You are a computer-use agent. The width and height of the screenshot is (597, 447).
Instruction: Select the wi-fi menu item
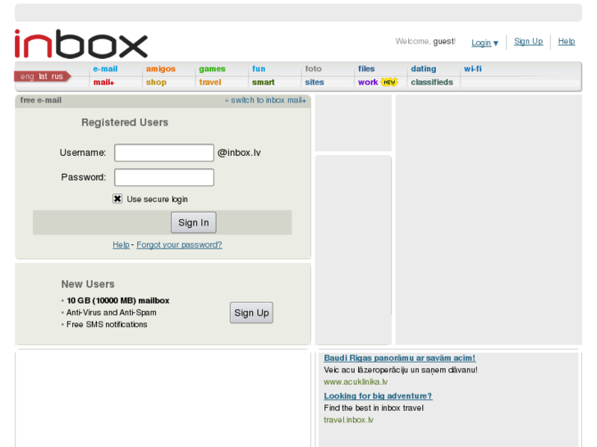(x=472, y=69)
